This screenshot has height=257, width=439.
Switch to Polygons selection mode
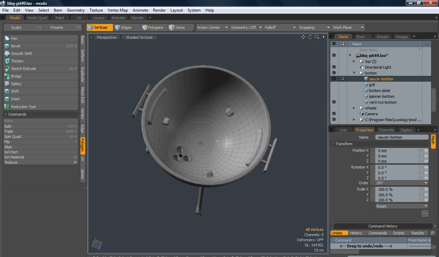pos(154,27)
